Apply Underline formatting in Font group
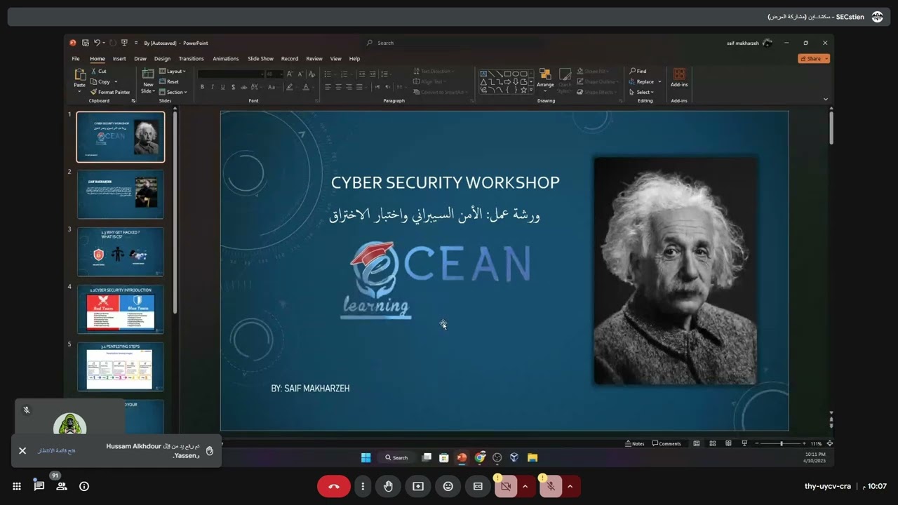Screen dimensions: 898x505 (x=223, y=87)
